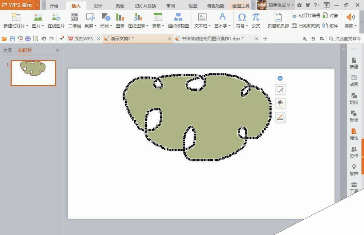
Task: Insert a new QR code (二维码)
Action: tap(75, 20)
